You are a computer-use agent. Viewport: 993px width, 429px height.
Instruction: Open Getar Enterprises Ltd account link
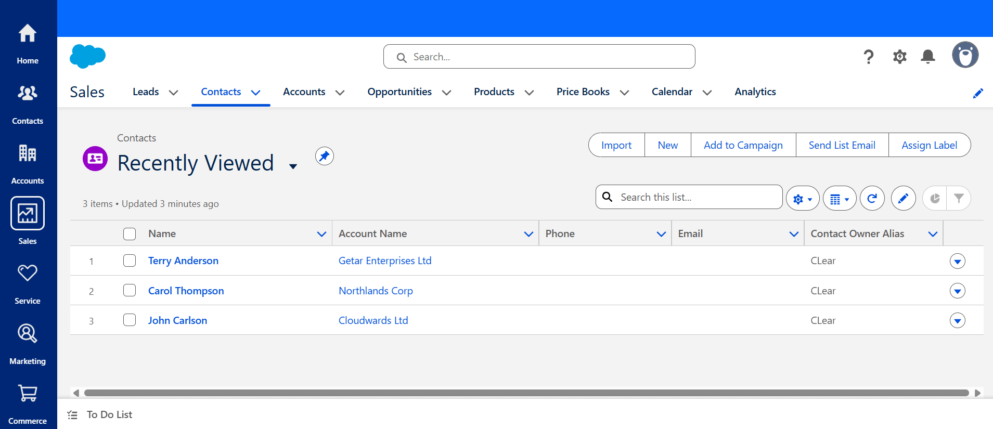click(385, 261)
